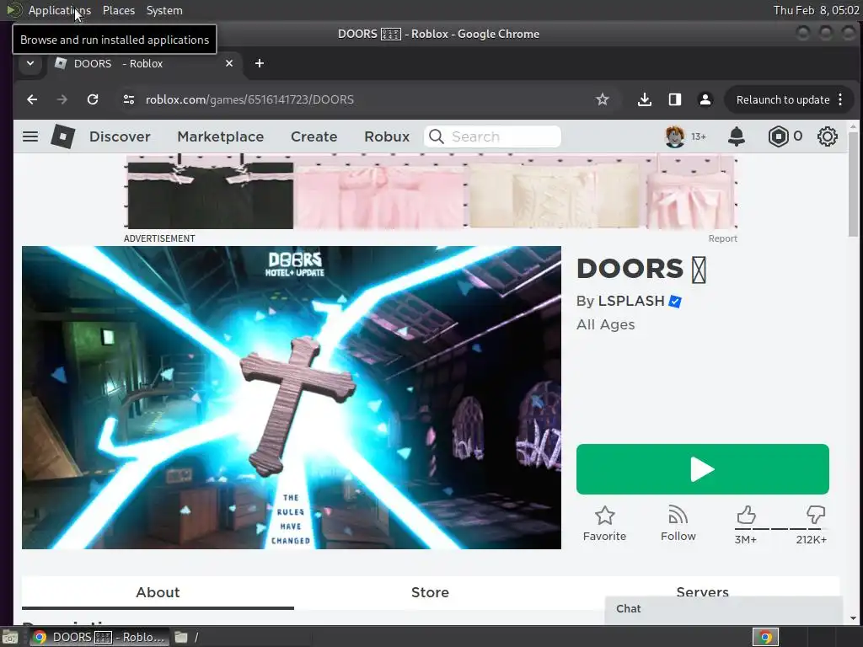
Task: Bookmark this page with the star
Action: point(602,99)
